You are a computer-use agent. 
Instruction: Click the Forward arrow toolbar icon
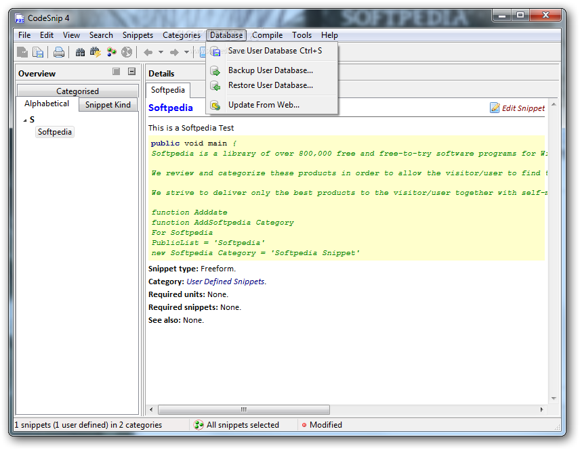coord(174,53)
